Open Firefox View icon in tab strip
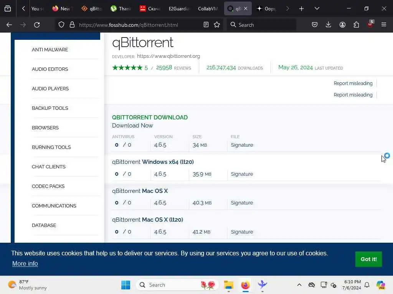Image resolution: width=393 pixels, height=294 pixels. (x=8, y=8)
